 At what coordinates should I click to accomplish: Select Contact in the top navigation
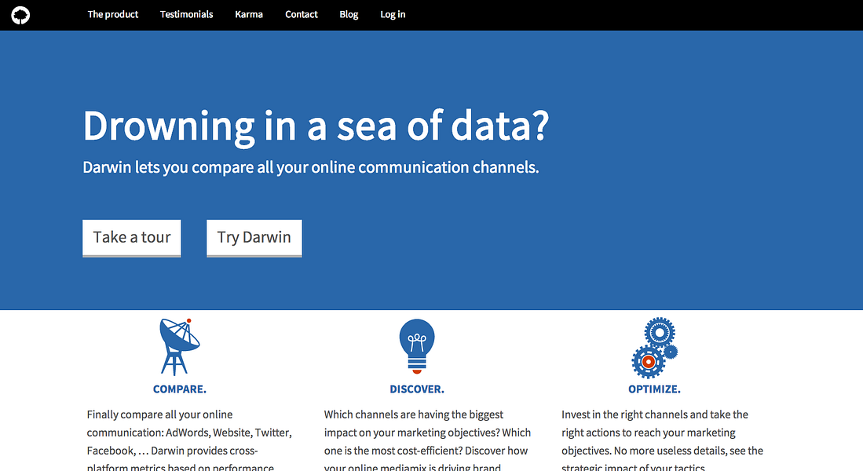[301, 14]
